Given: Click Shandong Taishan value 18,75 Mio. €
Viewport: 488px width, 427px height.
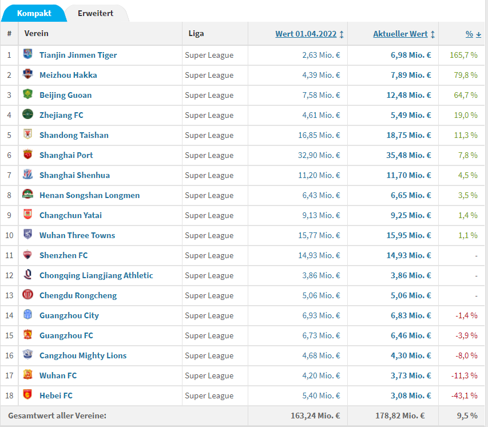Looking at the screenshot, I should pyautogui.click(x=408, y=135).
